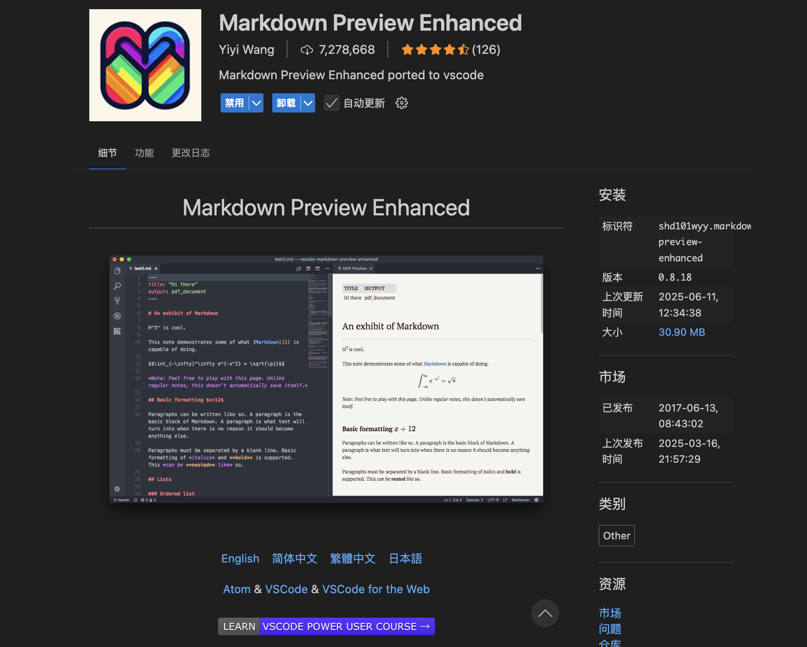Image resolution: width=807 pixels, height=647 pixels.
Task: Click the (126) ratings count
Action: 486,50
